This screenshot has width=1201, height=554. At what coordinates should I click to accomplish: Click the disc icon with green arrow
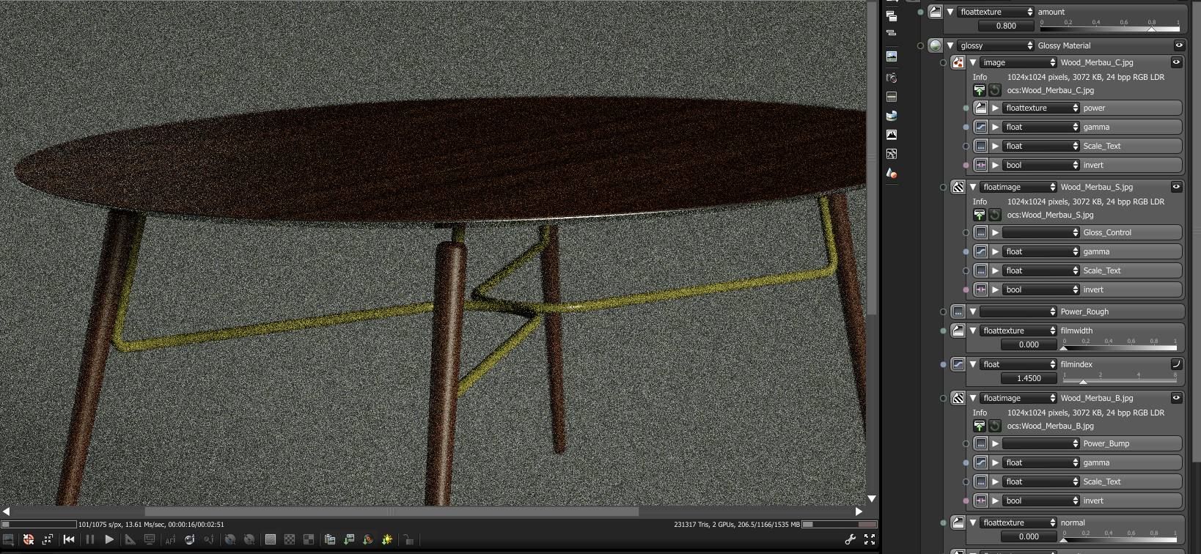pos(368,539)
